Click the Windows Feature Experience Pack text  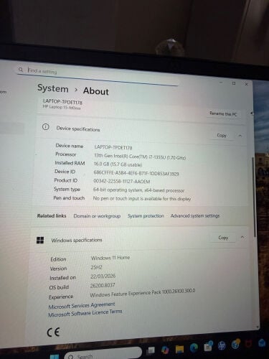pos(143,293)
